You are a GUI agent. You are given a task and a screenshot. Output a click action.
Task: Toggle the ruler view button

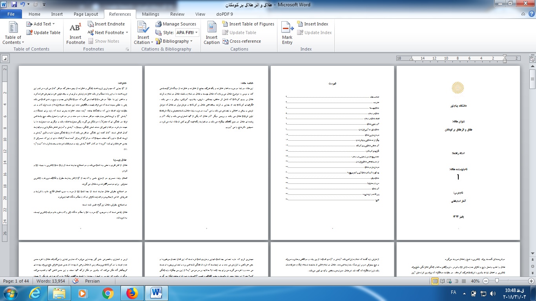point(532,59)
